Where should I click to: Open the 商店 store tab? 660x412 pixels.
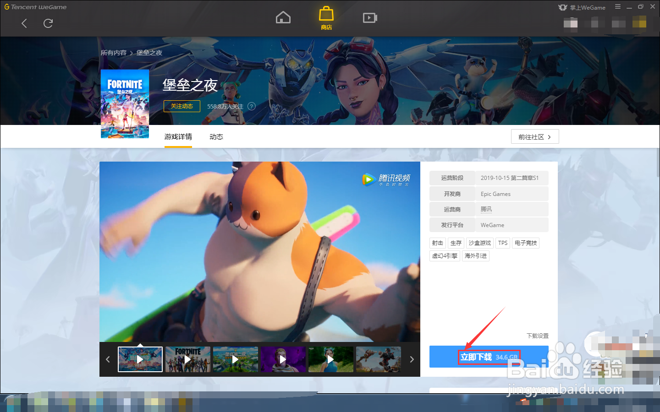click(326, 18)
